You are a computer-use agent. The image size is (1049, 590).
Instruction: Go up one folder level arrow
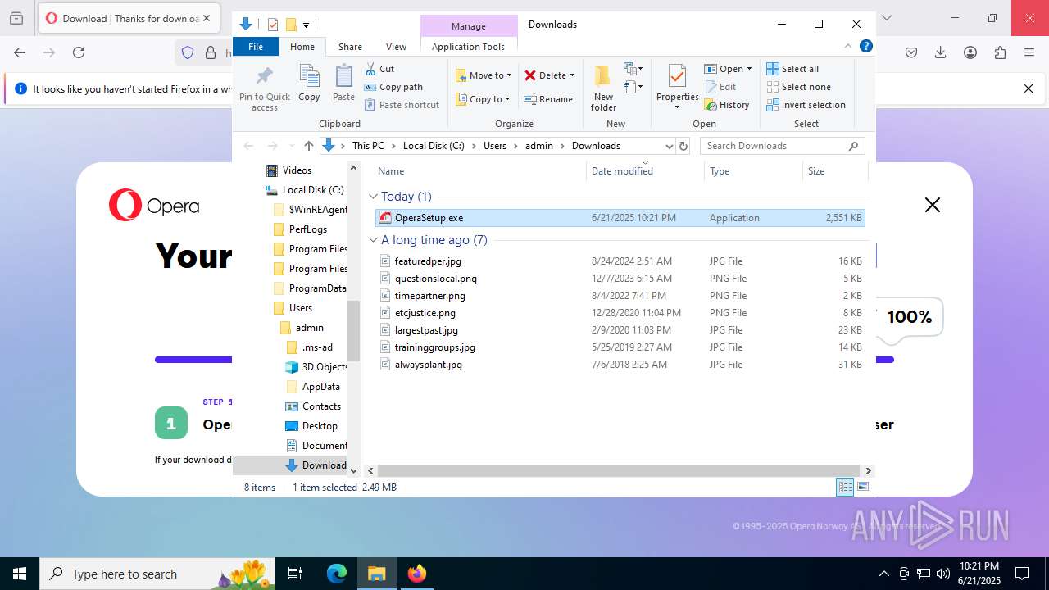pyautogui.click(x=308, y=146)
